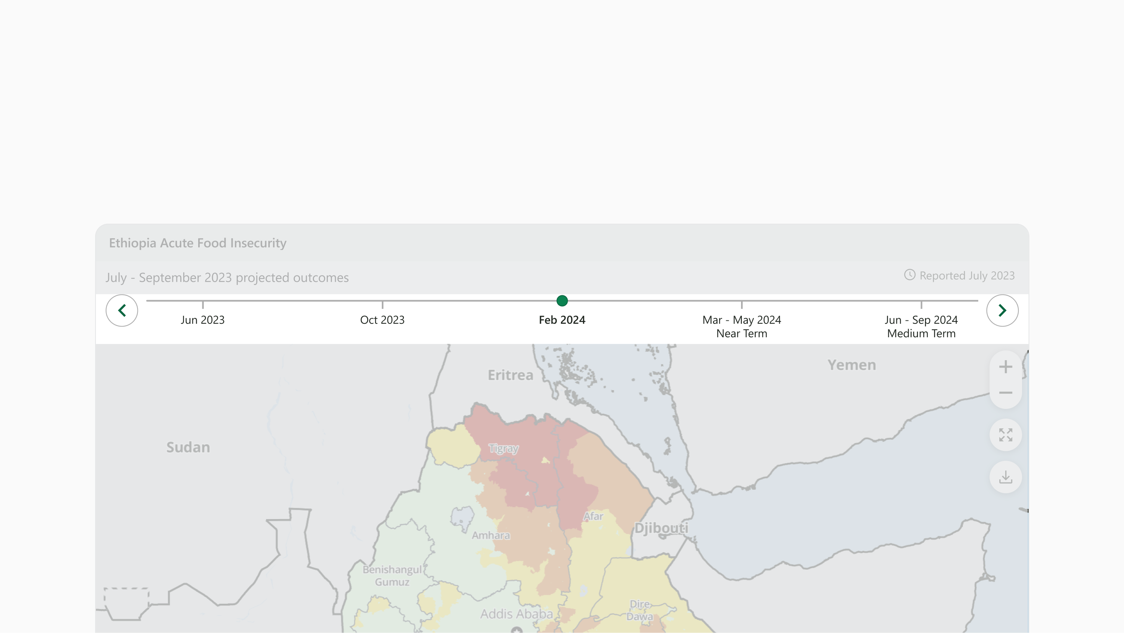This screenshot has height=633, width=1124.
Task: Click the Feb 2024 timeline label
Action: coord(562,320)
